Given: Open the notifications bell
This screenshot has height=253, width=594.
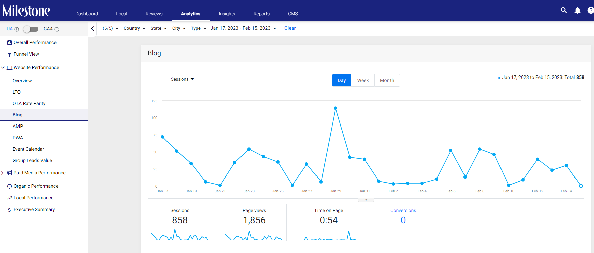Looking at the screenshot, I should (578, 10).
